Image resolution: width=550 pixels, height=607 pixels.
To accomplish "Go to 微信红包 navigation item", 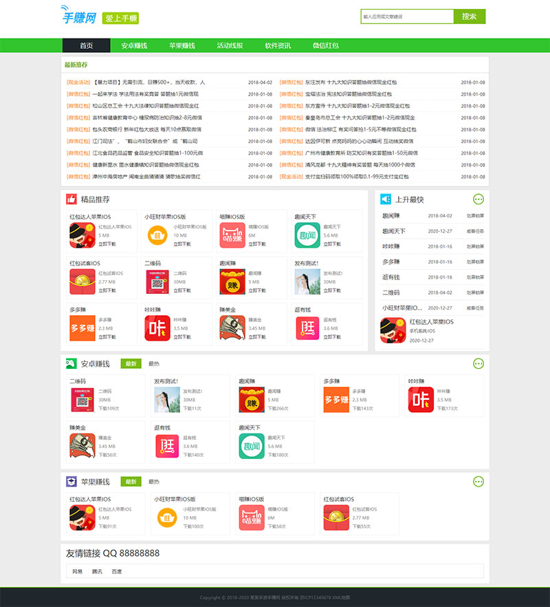I will pos(325,46).
